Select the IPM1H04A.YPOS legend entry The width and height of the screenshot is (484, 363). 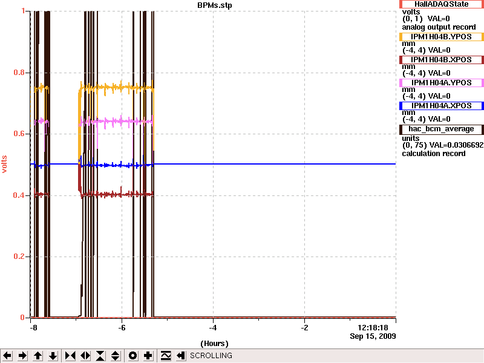point(442,83)
